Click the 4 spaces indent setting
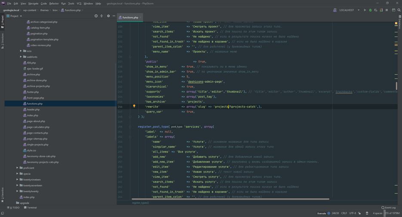Viewport: 402px width, 217px height. (x=377, y=213)
